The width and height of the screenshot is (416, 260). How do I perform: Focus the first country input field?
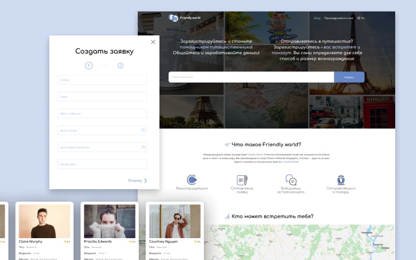pos(102,80)
